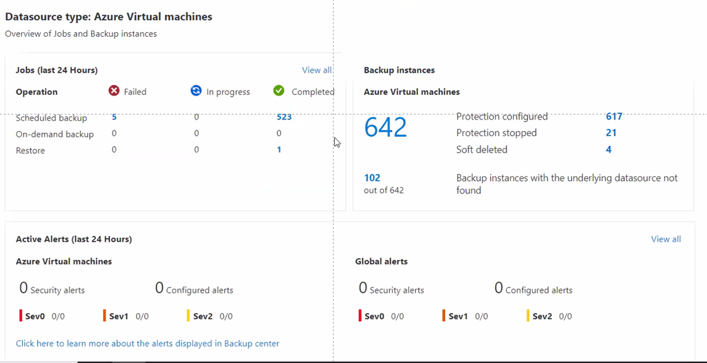Open 21 protection stopped instances
Viewport: 707px width, 363px height.
coord(611,133)
